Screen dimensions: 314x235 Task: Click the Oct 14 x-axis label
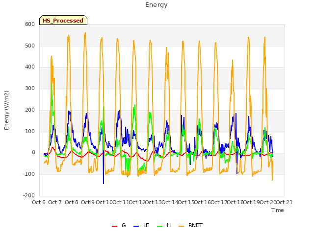click(x=170, y=202)
